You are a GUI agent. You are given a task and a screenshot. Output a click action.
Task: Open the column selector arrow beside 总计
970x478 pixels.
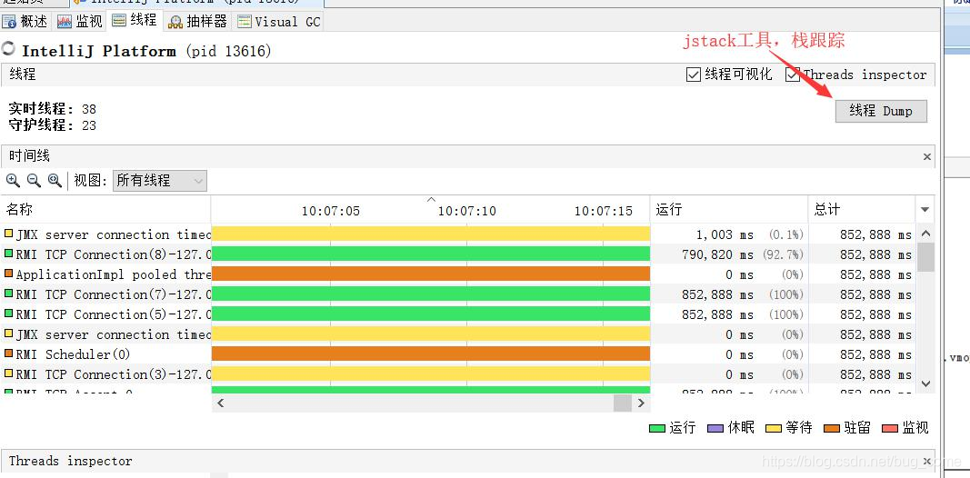pos(925,210)
